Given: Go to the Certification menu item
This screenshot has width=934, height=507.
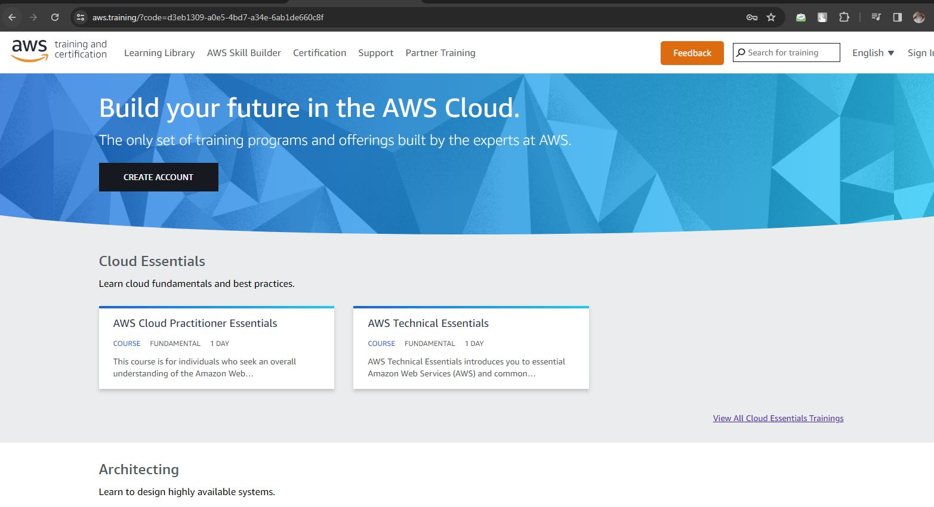Looking at the screenshot, I should pyautogui.click(x=319, y=53).
